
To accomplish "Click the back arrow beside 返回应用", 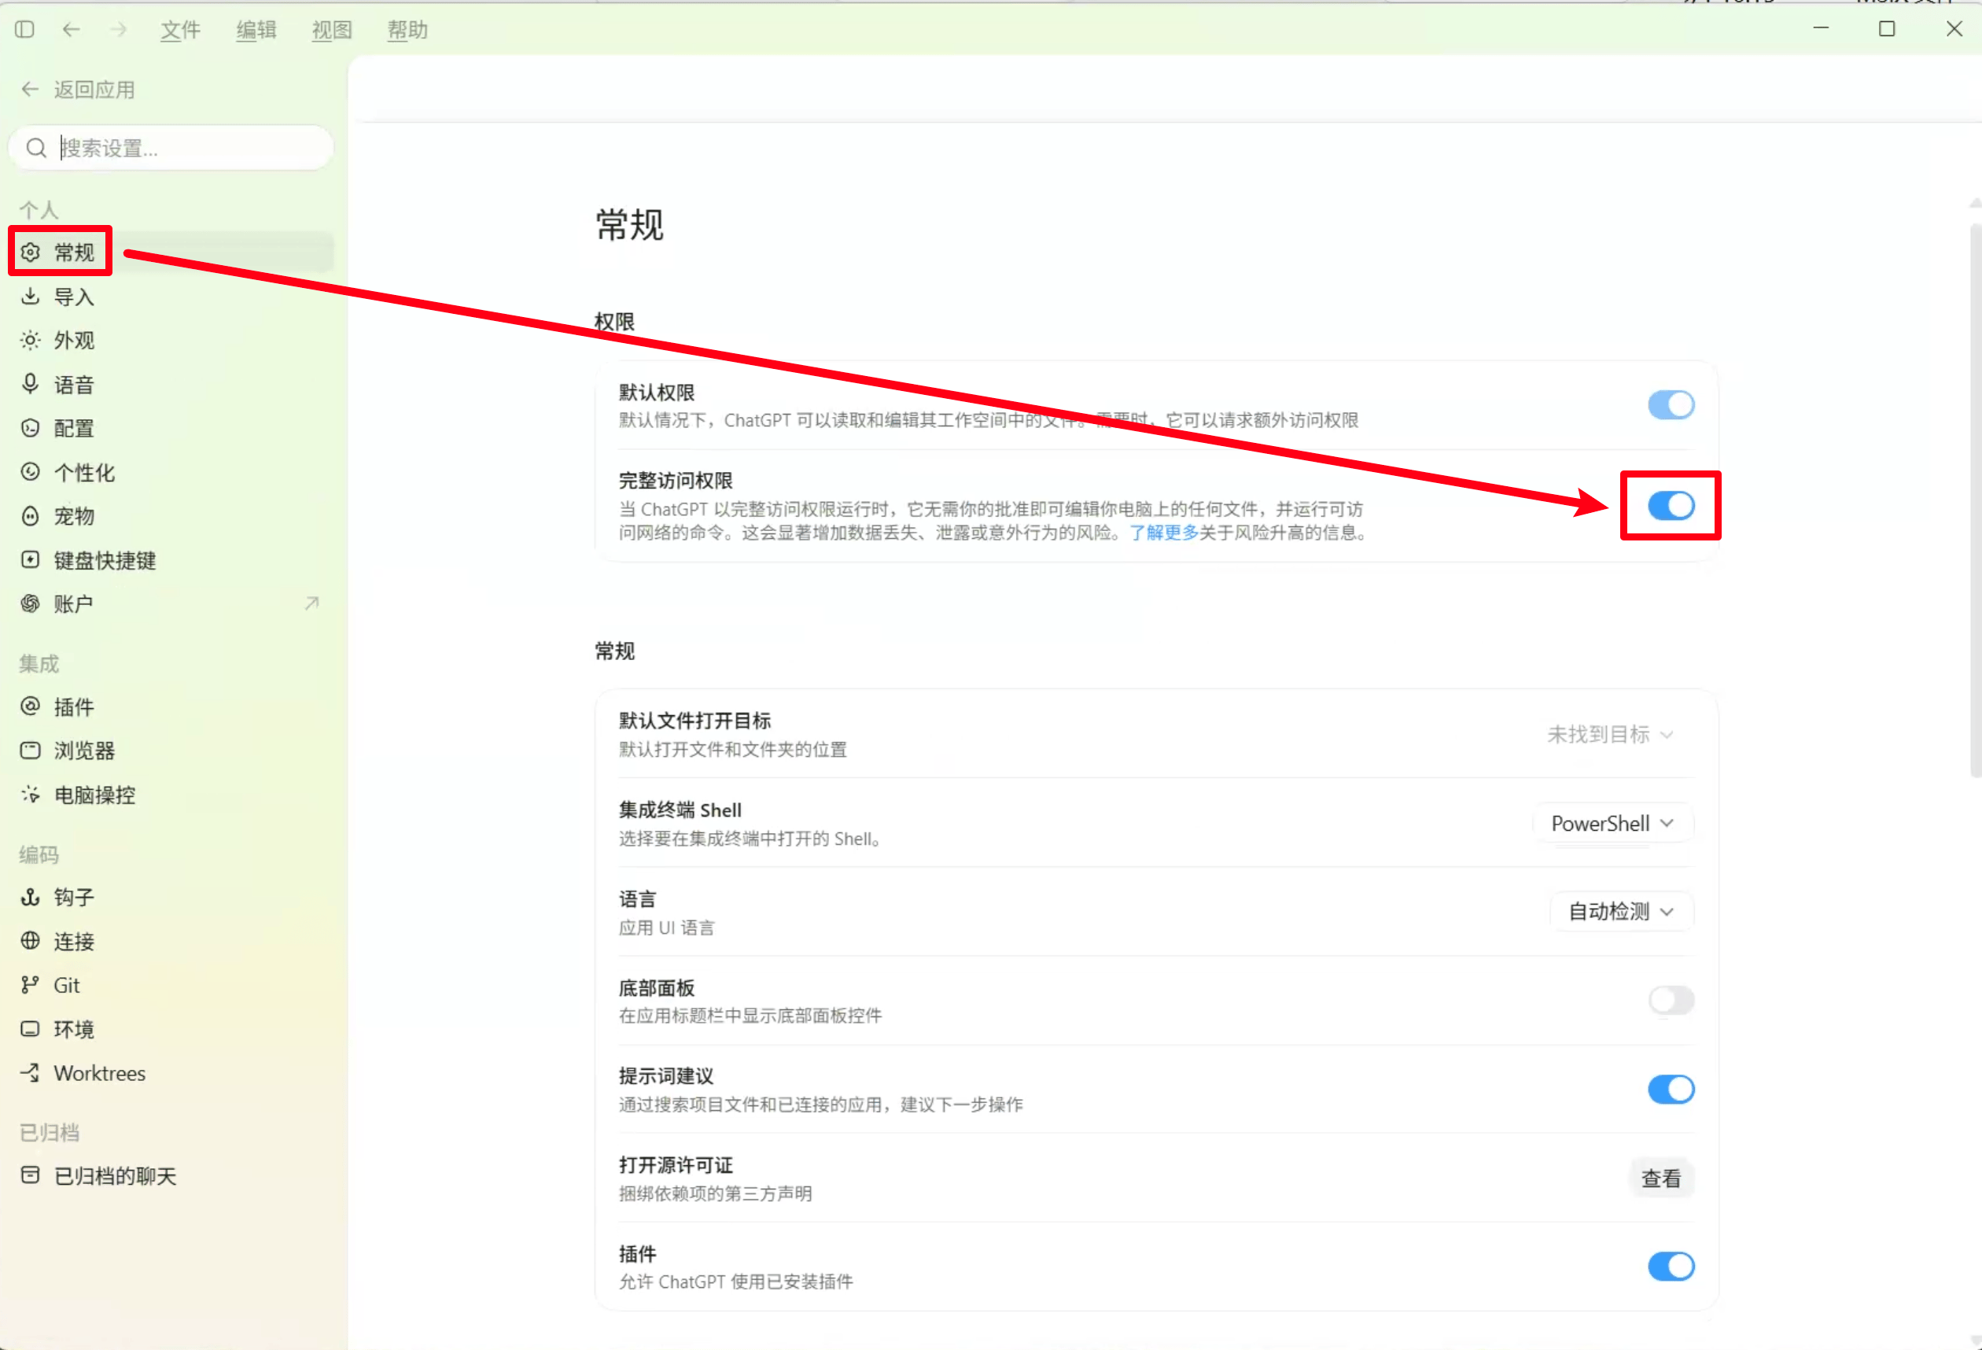I will [30, 90].
